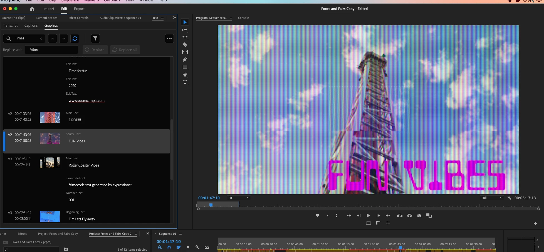Toggle Comparison View in Program monitor

429,216
